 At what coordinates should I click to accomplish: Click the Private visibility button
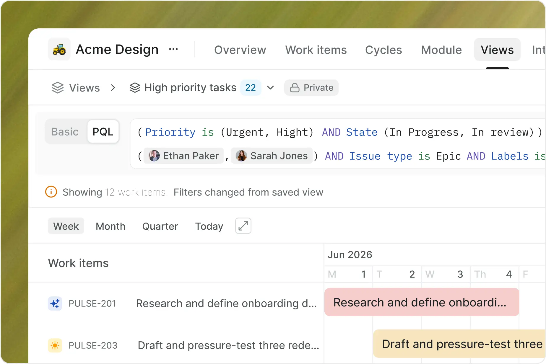[311, 88]
